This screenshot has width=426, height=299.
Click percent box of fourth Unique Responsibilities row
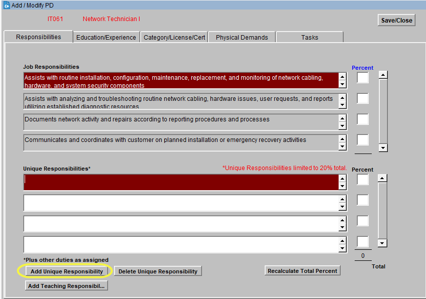click(x=363, y=241)
